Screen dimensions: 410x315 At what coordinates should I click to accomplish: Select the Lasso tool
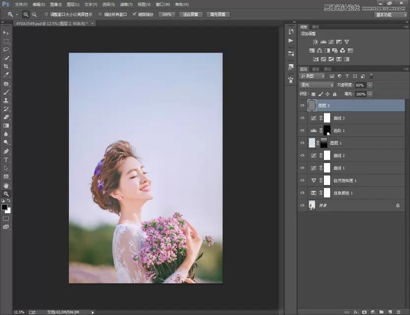[6, 50]
